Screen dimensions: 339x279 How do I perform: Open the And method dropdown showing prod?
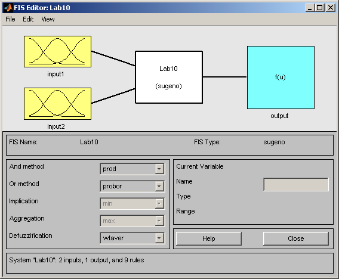tap(132, 169)
